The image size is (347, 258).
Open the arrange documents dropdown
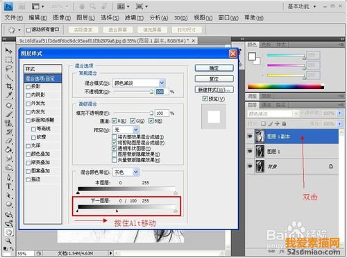click(124, 6)
